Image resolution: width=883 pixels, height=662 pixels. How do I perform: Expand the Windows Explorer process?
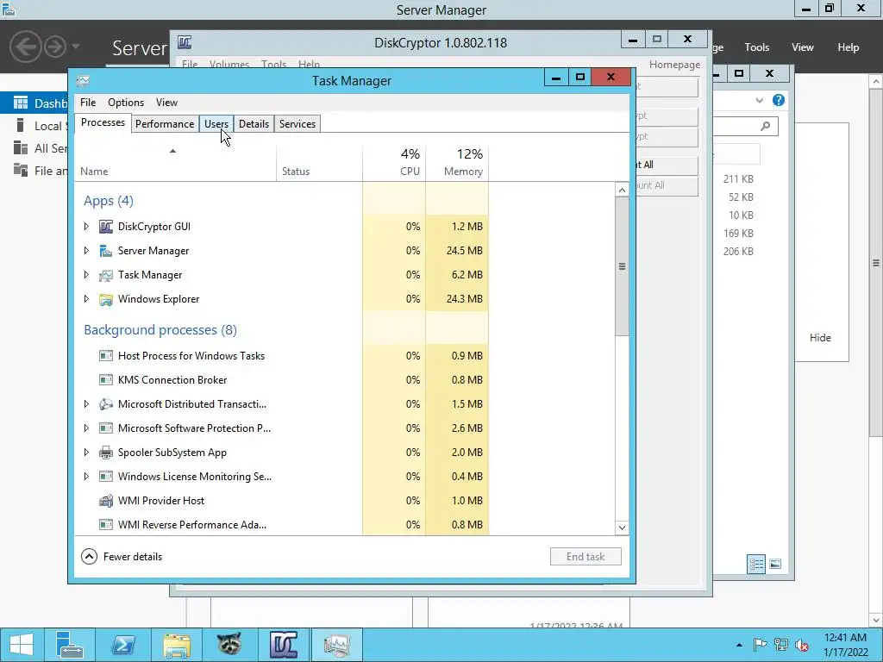[86, 299]
